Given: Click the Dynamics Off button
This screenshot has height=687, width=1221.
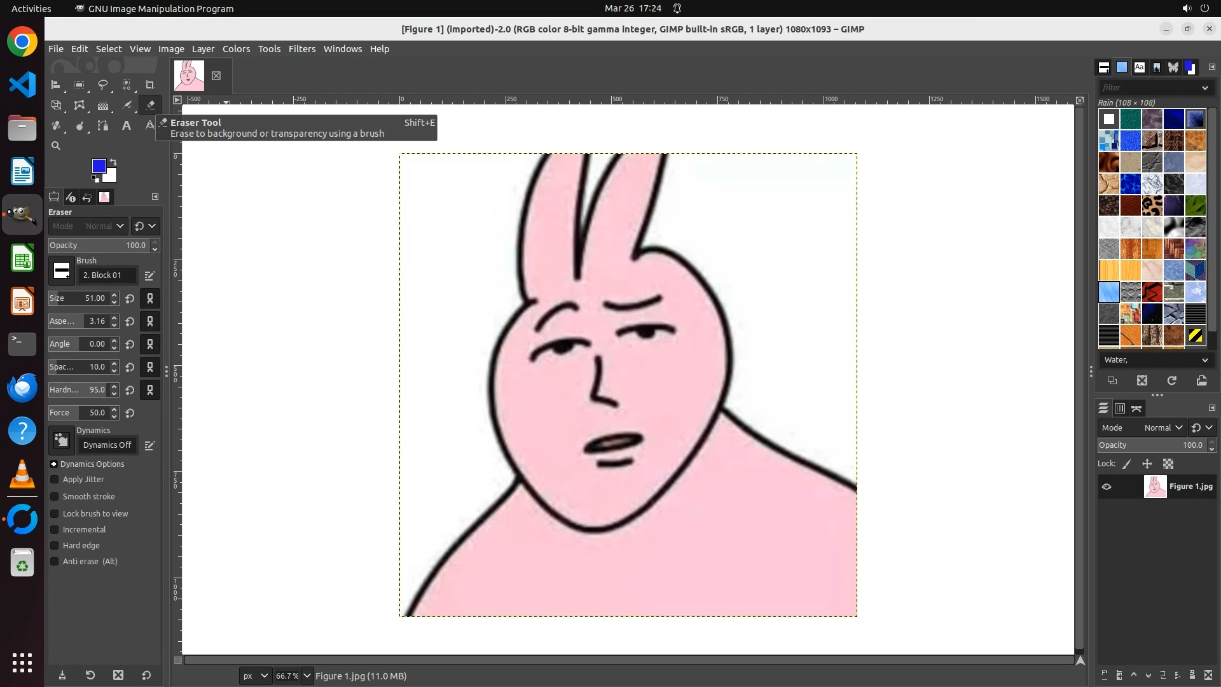Looking at the screenshot, I should click(x=107, y=445).
